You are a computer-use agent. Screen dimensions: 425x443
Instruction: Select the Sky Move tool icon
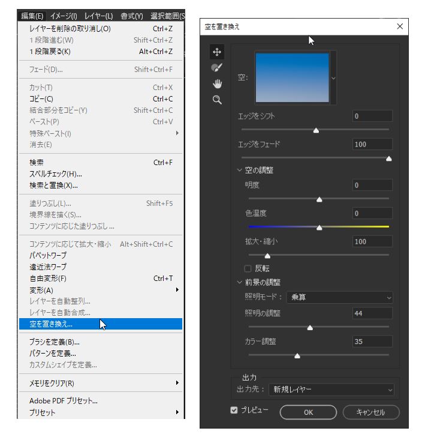click(x=217, y=52)
